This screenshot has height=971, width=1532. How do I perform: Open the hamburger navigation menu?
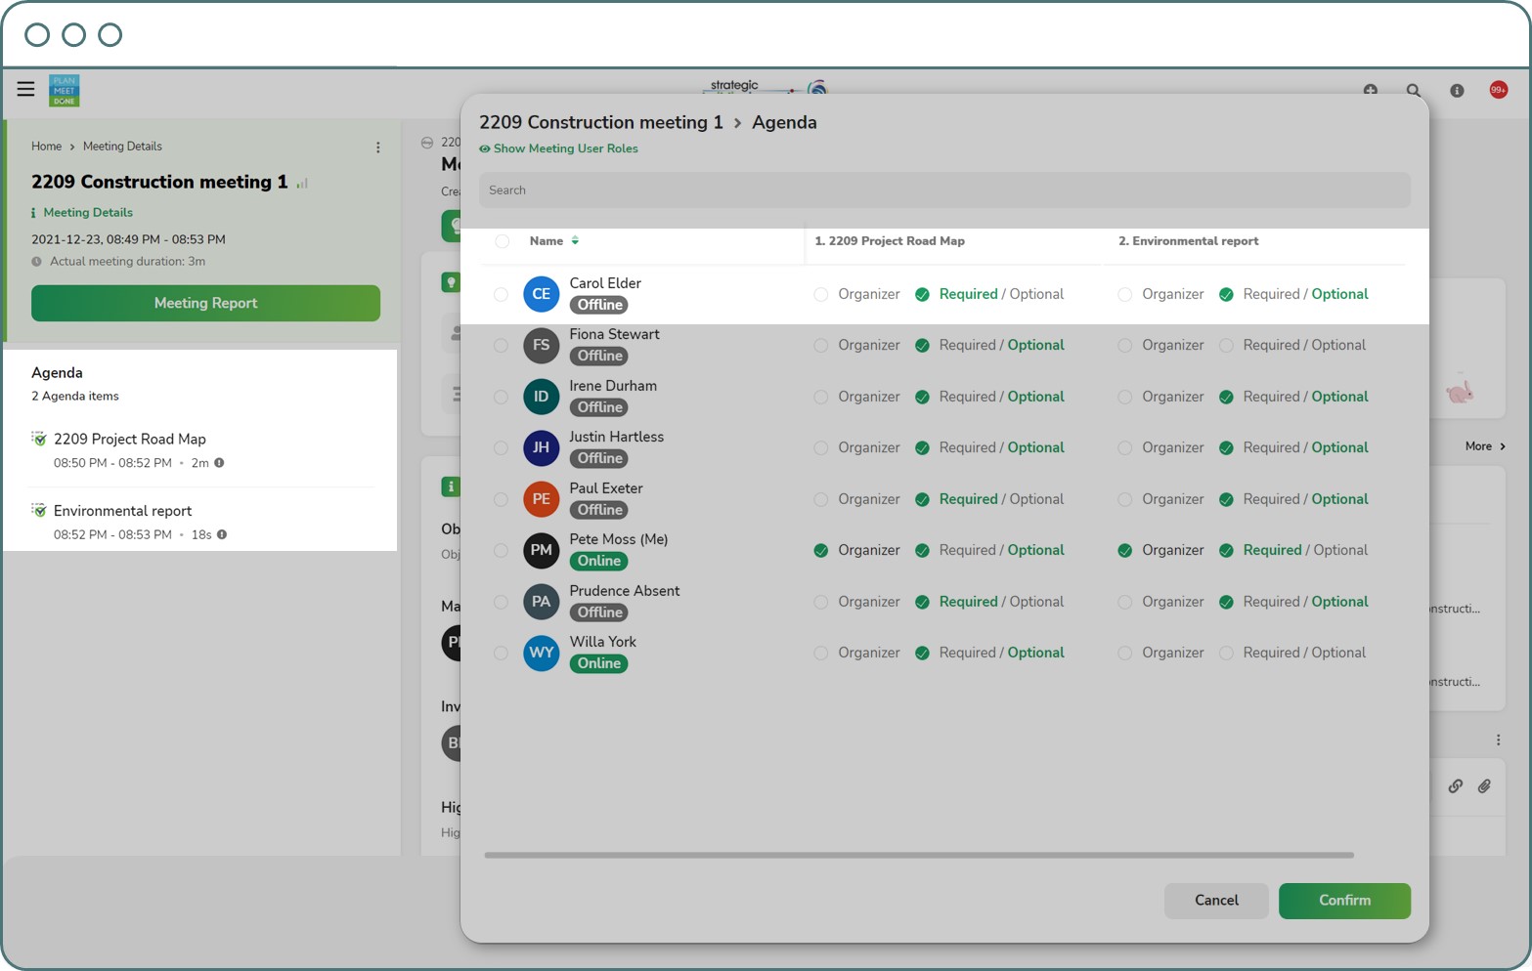coord(25,90)
